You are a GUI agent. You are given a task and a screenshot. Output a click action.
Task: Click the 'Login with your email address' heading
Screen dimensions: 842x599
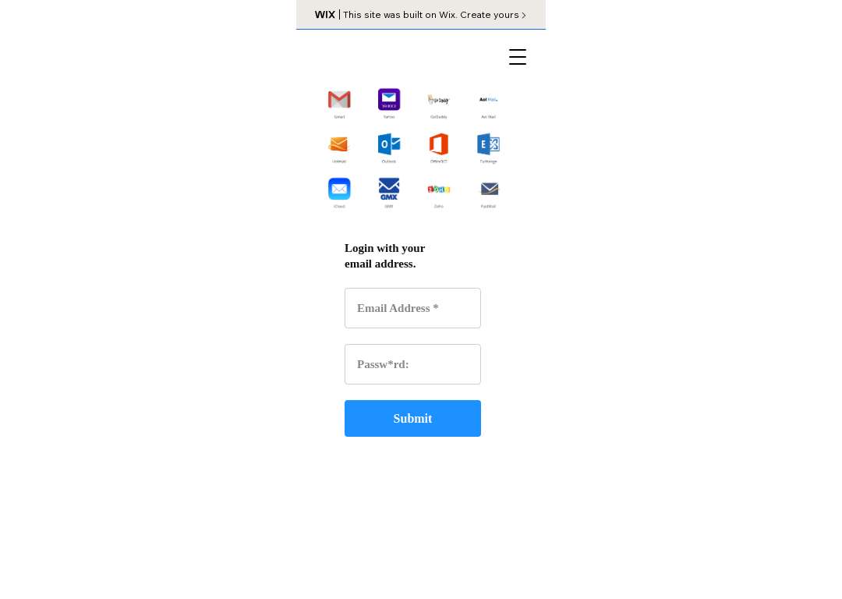pos(384,256)
